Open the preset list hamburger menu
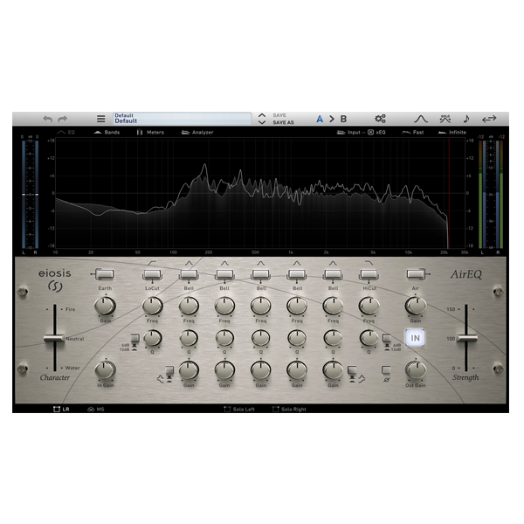The image size is (524, 524). click(100, 119)
